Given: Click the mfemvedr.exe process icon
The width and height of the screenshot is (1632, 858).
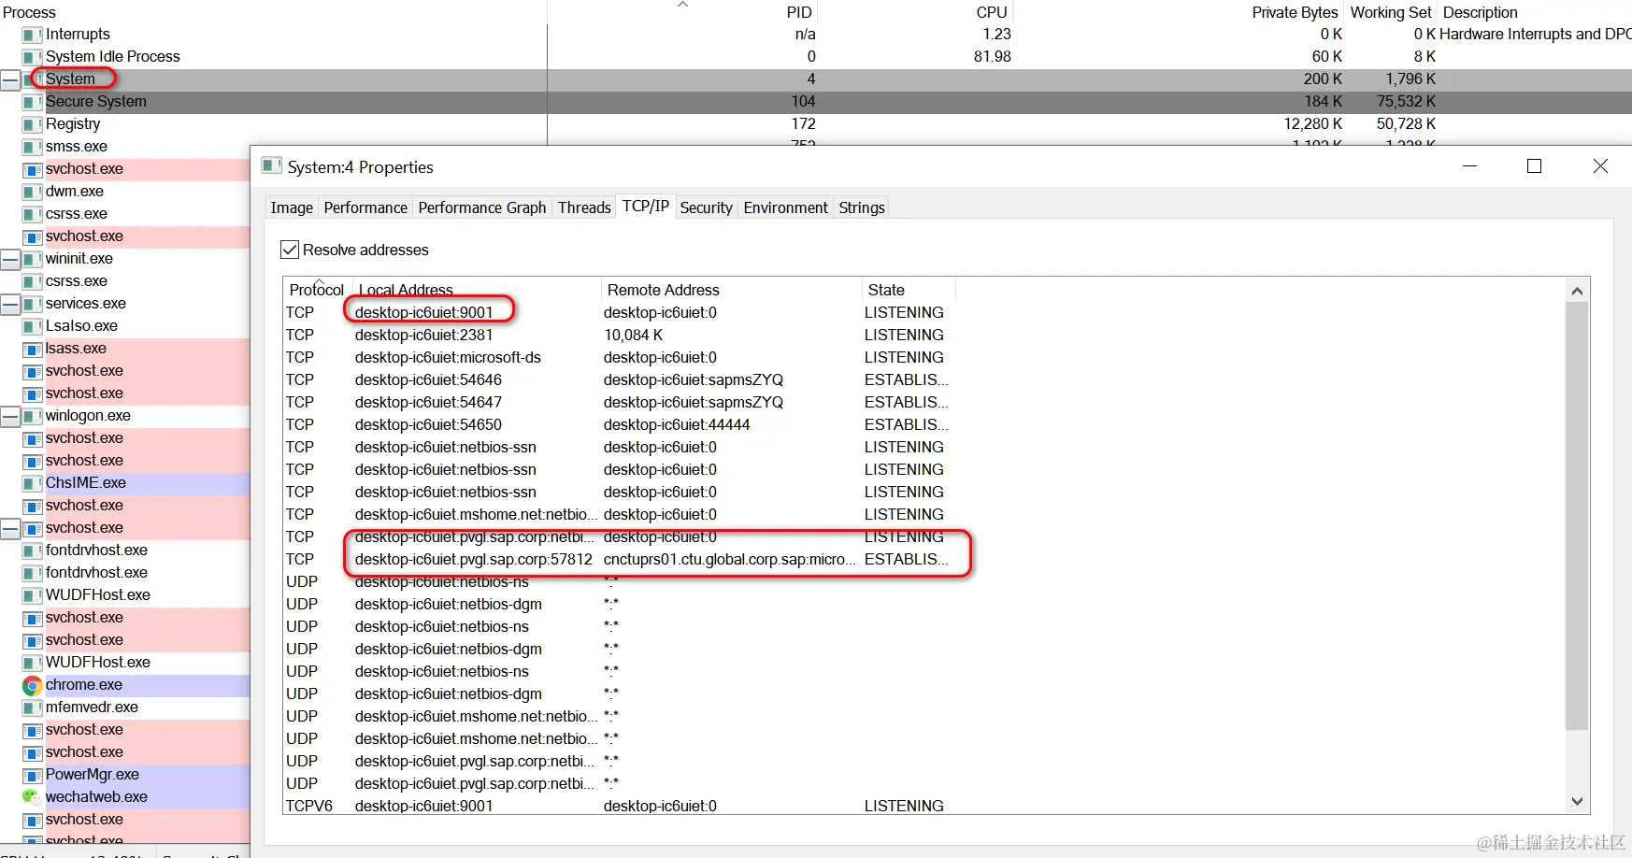Looking at the screenshot, I should coord(33,708).
